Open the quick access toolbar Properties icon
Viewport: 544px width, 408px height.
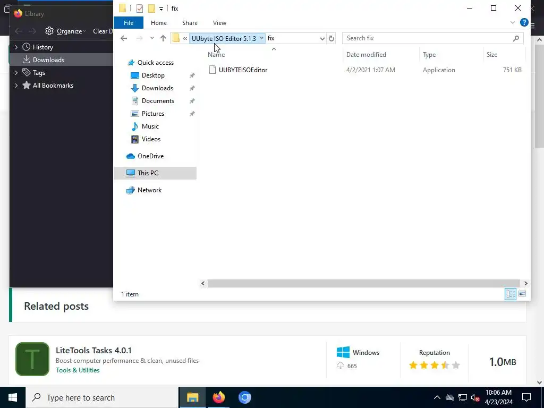(140, 8)
